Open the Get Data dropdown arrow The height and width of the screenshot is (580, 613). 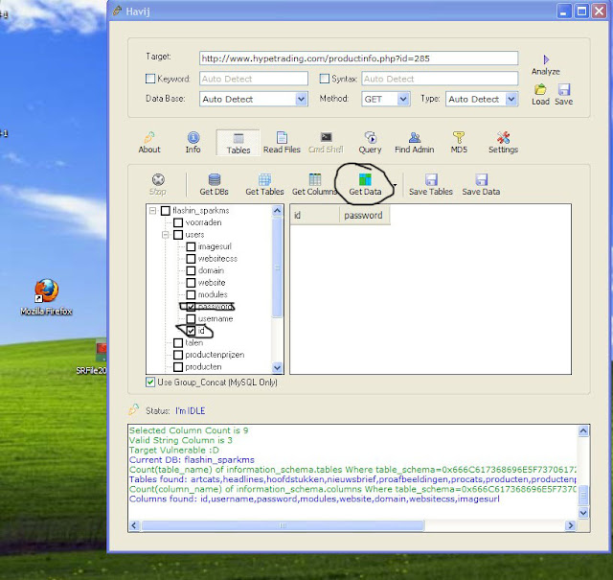(x=395, y=185)
